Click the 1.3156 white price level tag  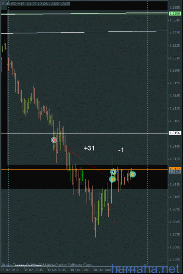point(175,133)
